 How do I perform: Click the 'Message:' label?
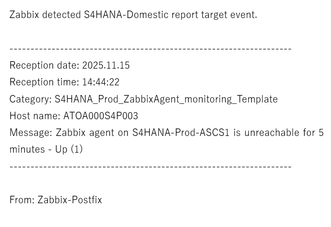click(31, 132)
